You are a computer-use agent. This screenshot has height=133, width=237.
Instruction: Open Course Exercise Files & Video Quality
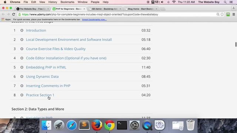tap(56, 49)
